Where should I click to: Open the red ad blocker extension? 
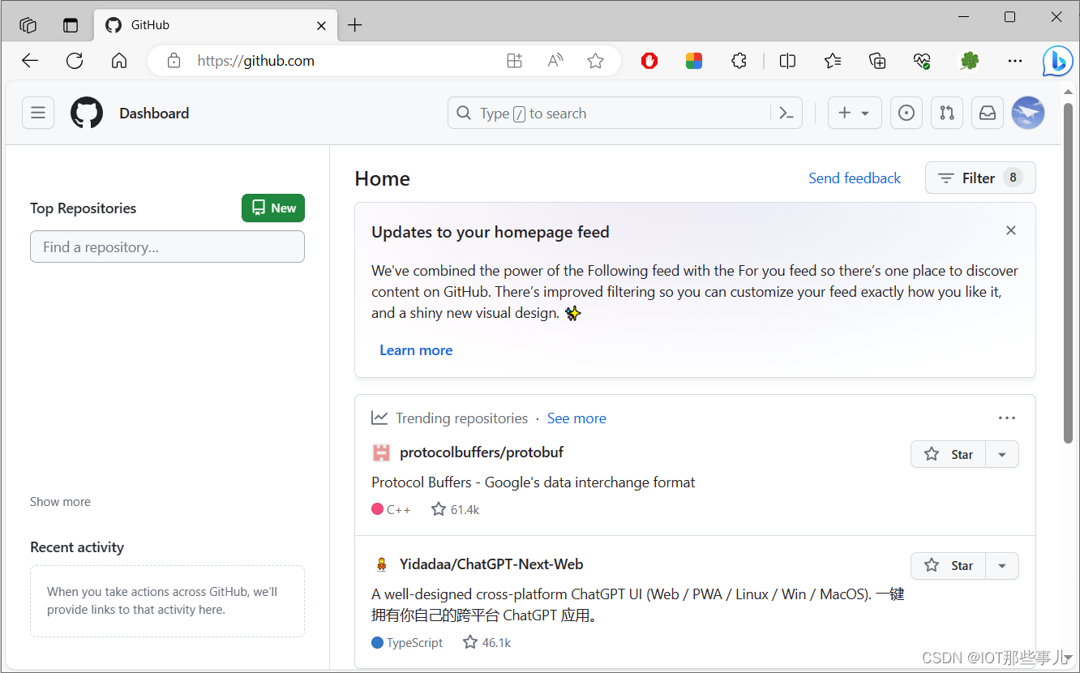649,61
